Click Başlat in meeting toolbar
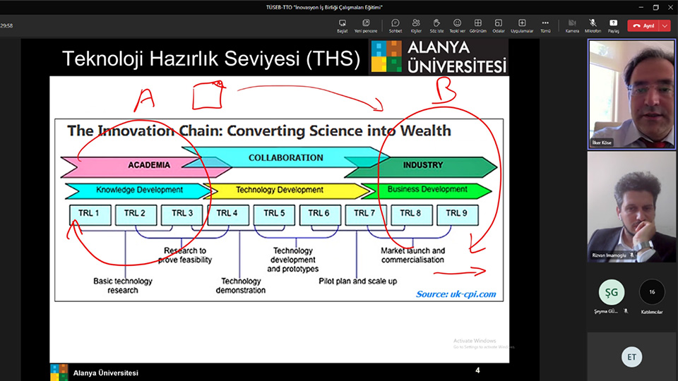This screenshot has width=678, height=381. 343,25
